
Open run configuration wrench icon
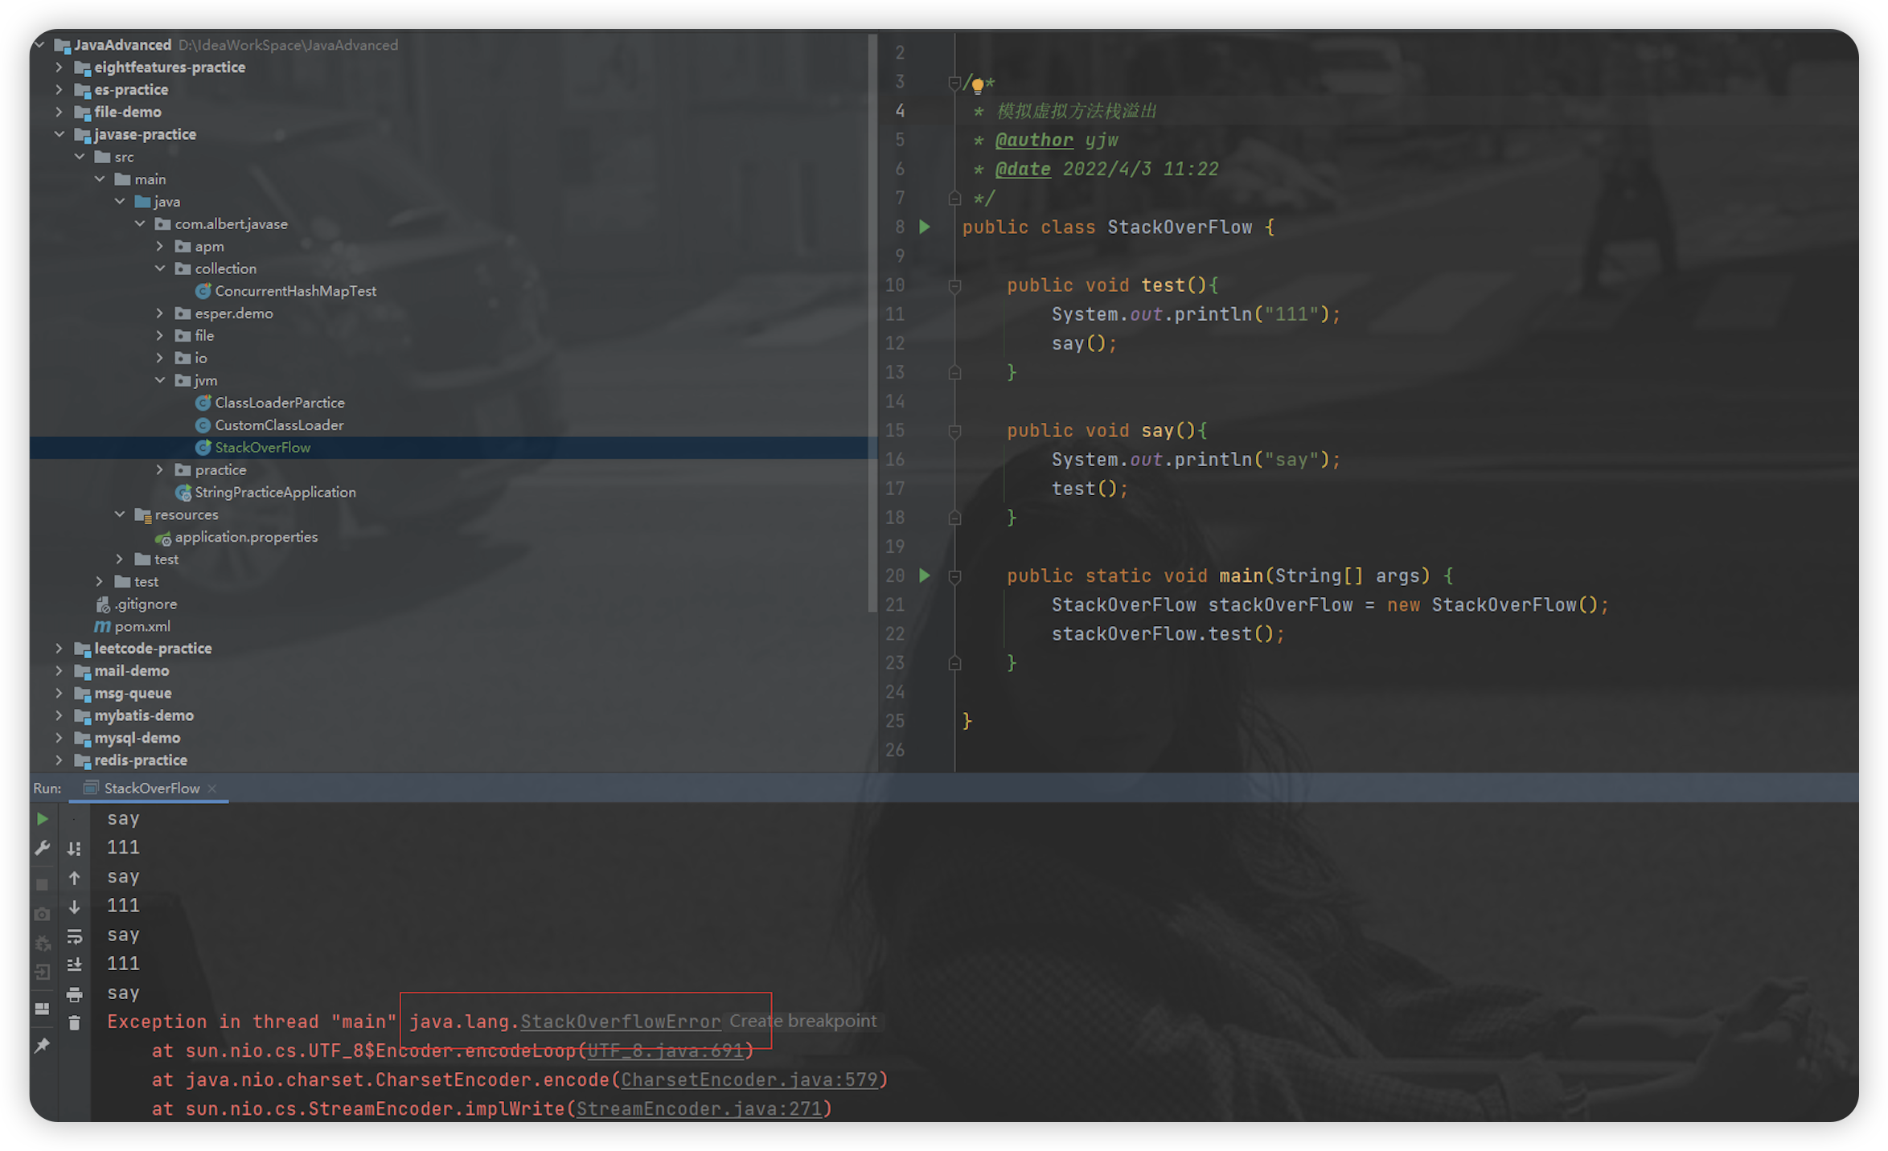tap(43, 848)
